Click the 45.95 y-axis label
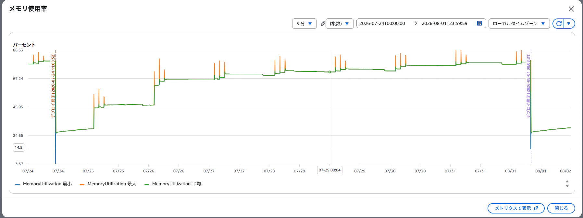583x218 pixels. (18, 107)
